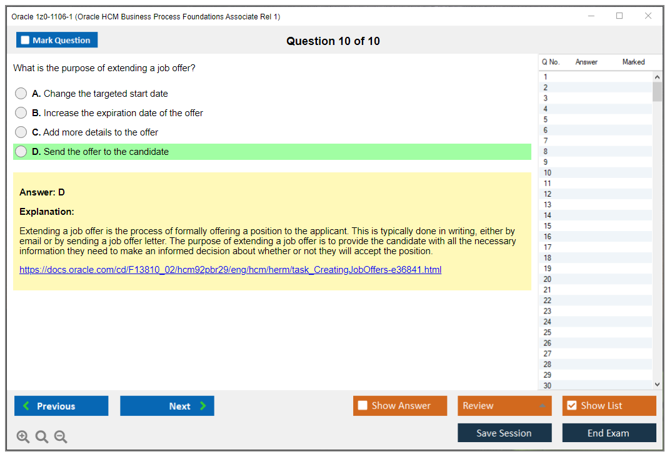Screen dimensions: 672x459
Task: Click the down arrow on the question list scrollbar
Action: 657,384
